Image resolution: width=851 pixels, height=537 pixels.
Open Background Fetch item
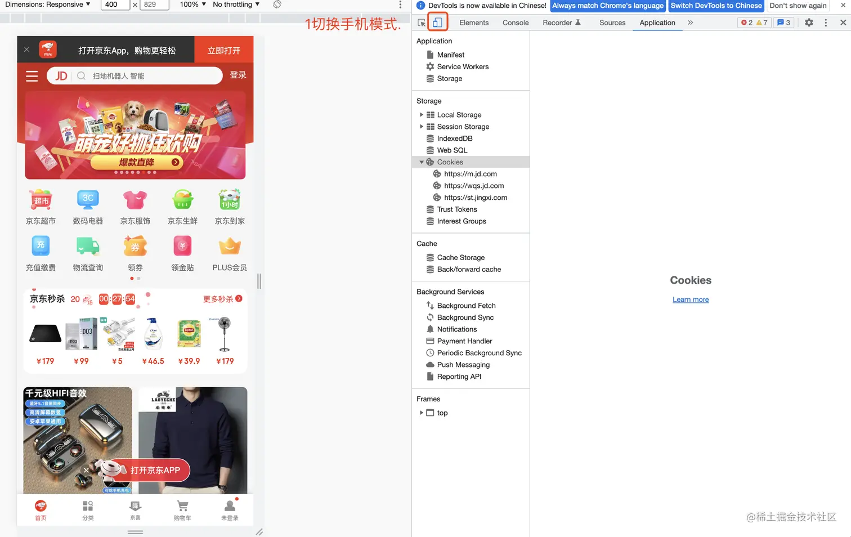point(466,305)
